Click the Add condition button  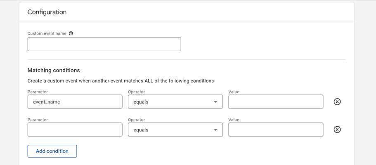pyautogui.click(x=52, y=151)
